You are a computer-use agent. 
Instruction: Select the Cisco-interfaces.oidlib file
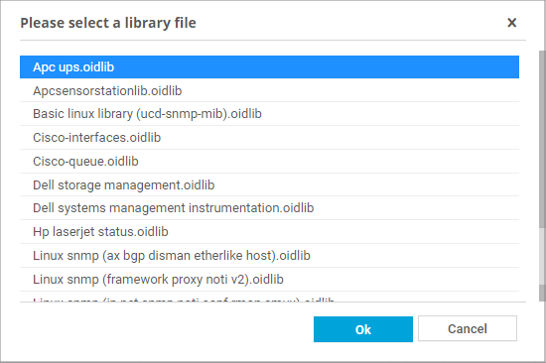(x=269, y=138)
